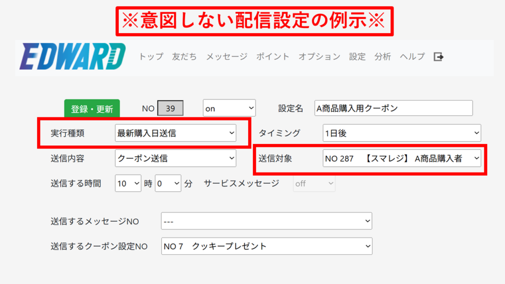Expand the 送信するクーポン設定NO dropdown

(266, 246)
